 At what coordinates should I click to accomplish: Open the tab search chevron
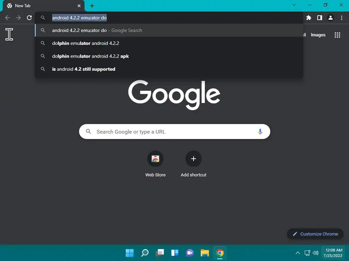pyautogui.click(x=294, y=5)
